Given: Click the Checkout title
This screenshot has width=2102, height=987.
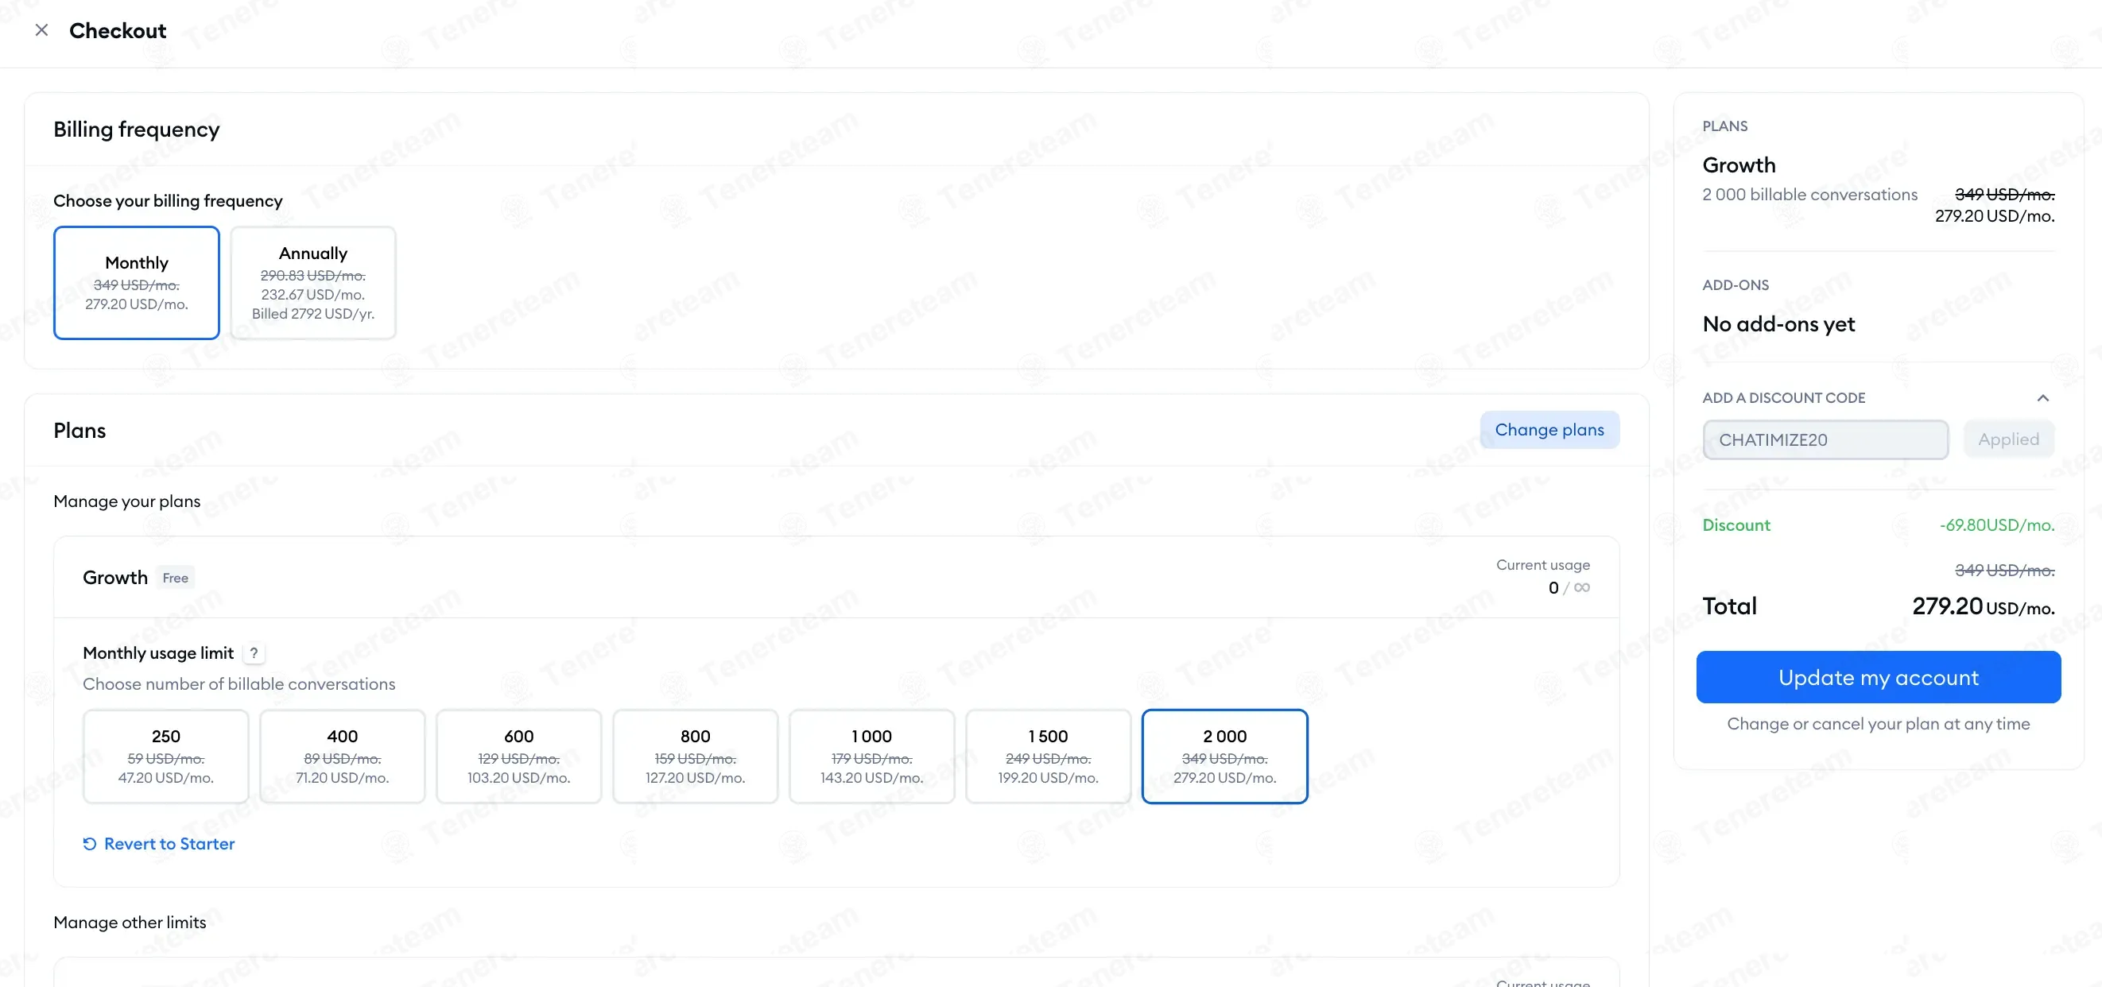Looking at the screenshot, I should tap(118, 31).
